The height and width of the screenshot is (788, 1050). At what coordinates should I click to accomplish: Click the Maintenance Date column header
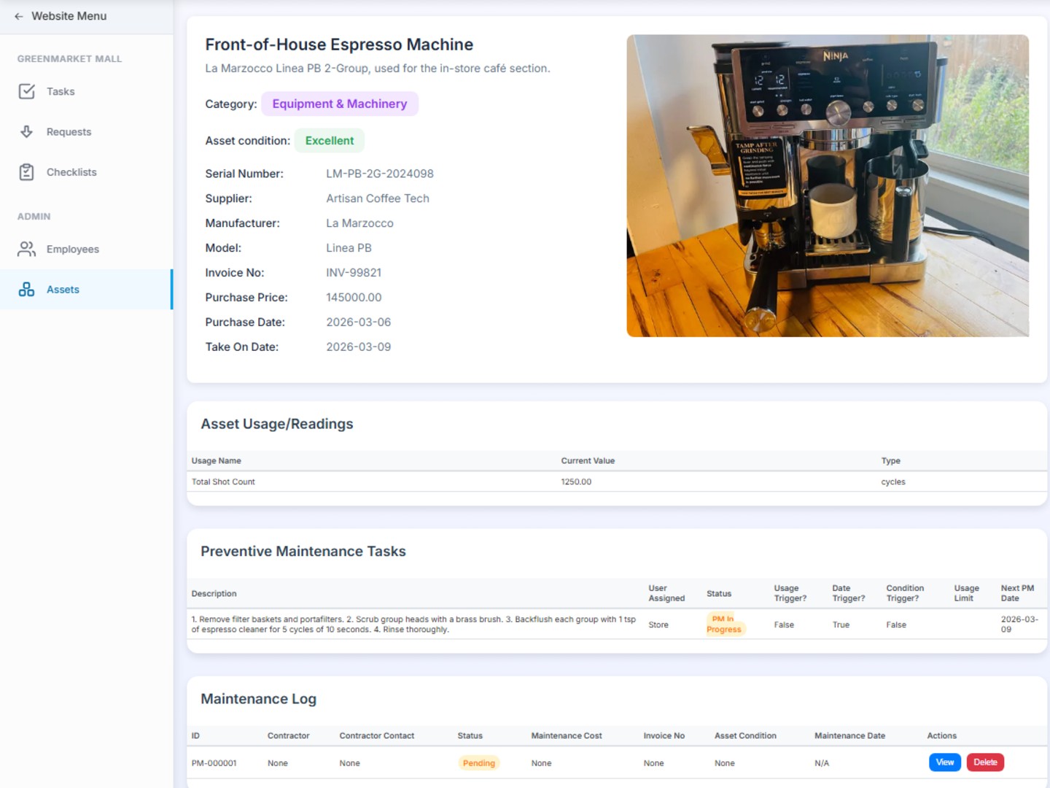tap(849, 736)
